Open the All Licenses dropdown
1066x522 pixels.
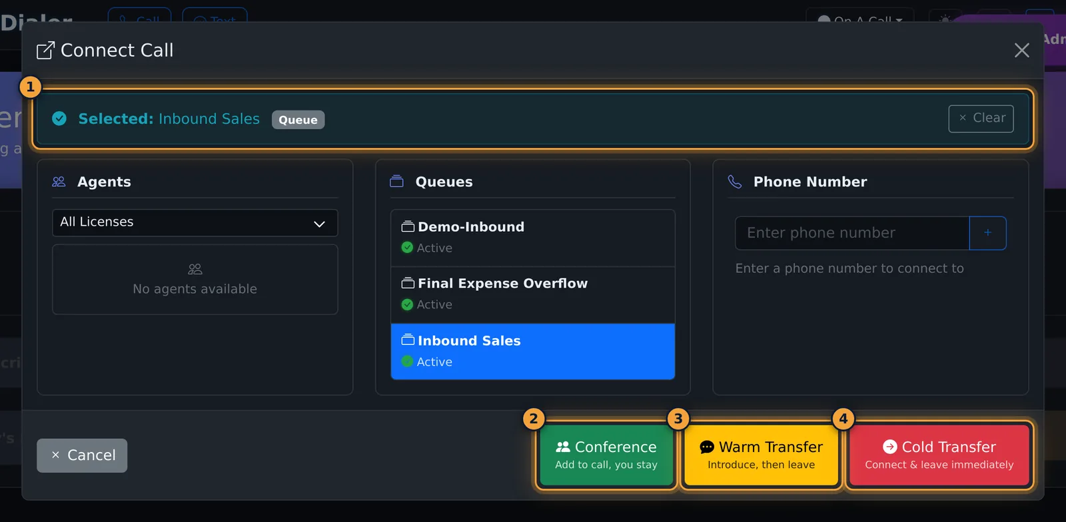(x=195, y=222)
